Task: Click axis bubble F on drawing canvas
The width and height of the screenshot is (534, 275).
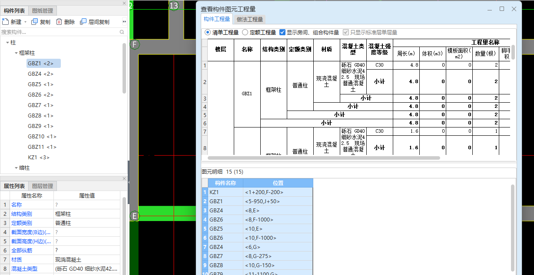Action: (x=135, y=44)
